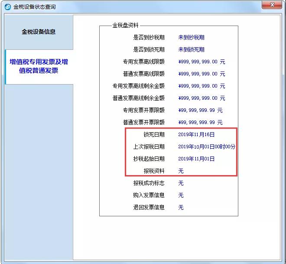Viewport: 286px width, 264px height.
Task: Select the 增值税专用发票及增值税普通发票 tab
Action: [x=39, y=66]
